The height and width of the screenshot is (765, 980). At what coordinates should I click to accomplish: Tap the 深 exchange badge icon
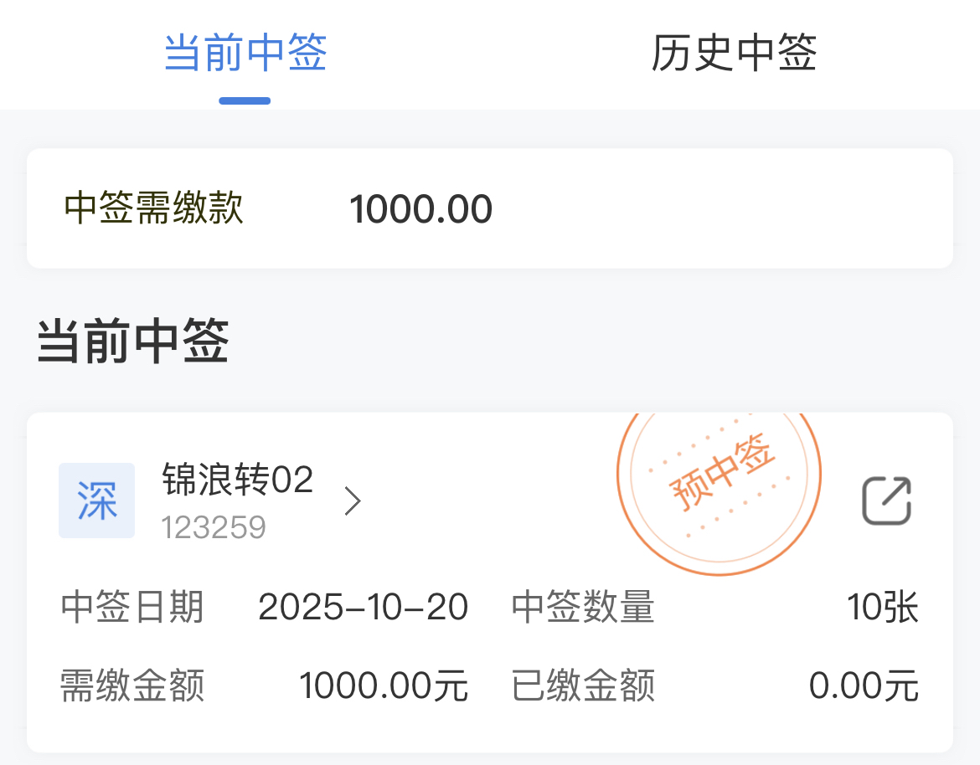(96, 501)
